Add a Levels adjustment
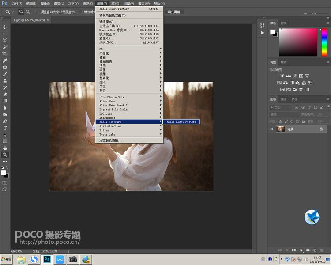 [288, 76]
